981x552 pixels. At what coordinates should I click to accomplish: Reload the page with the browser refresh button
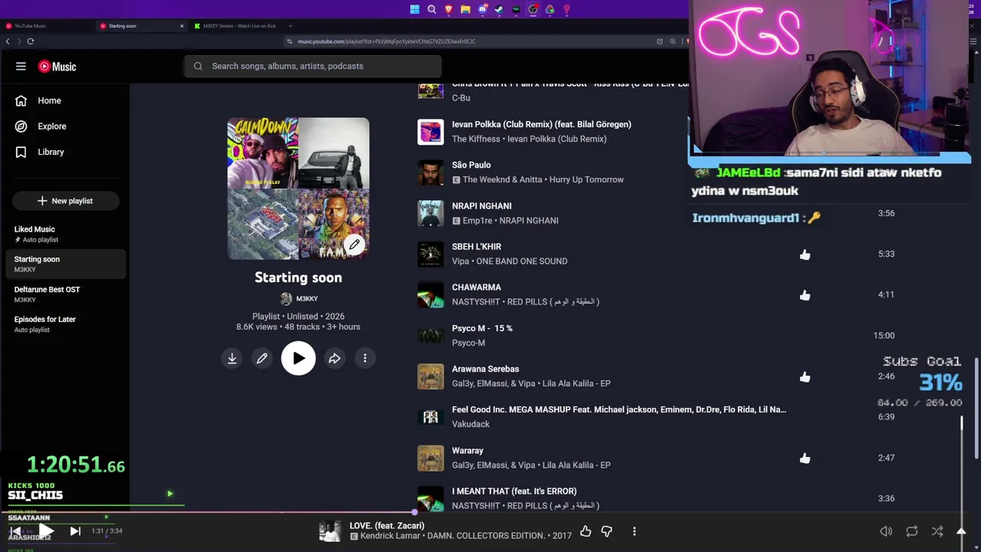click(31, 41)
